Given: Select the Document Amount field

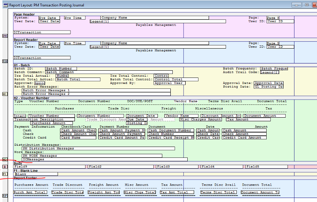Looking at the screenshot, I should (264, 116).
